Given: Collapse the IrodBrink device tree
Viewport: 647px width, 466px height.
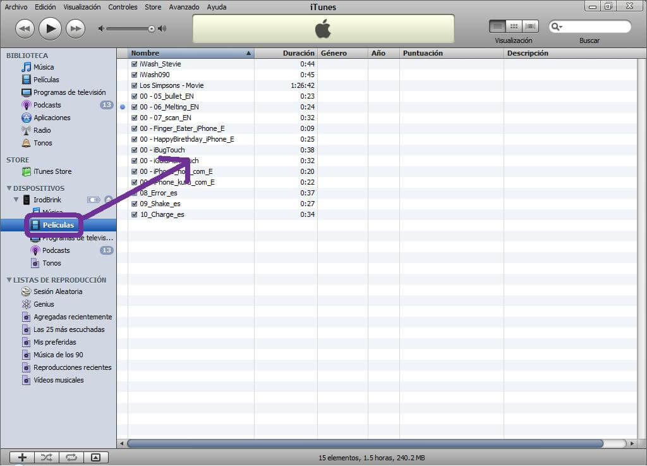Looking at the screenshot, I should point(16,200).
